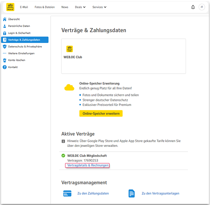Screen dimensions: 210x205
Task: Click the credit card payment icon
Action: point(67,193)
